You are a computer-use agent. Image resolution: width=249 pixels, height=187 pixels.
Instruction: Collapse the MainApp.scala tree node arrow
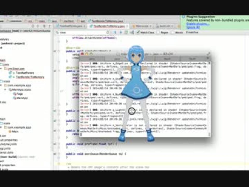click(x=5, y=90)
